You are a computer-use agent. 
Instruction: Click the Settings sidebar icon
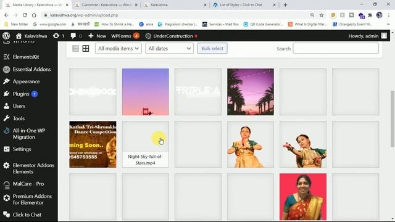pos(7,149)
